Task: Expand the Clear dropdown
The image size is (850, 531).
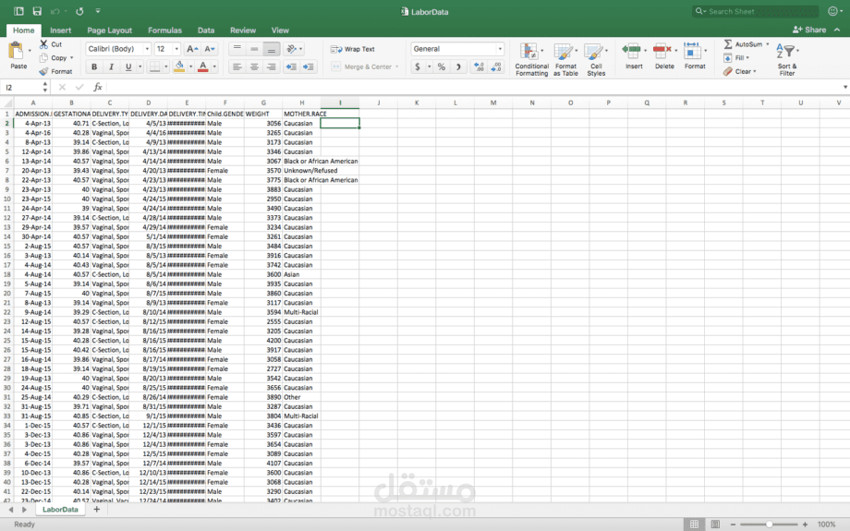Action: tap(755, 71)
